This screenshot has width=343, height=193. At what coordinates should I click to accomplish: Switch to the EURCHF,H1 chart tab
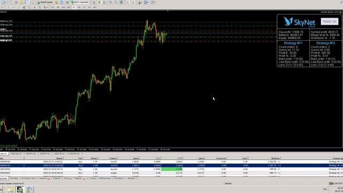click(74, 154)
